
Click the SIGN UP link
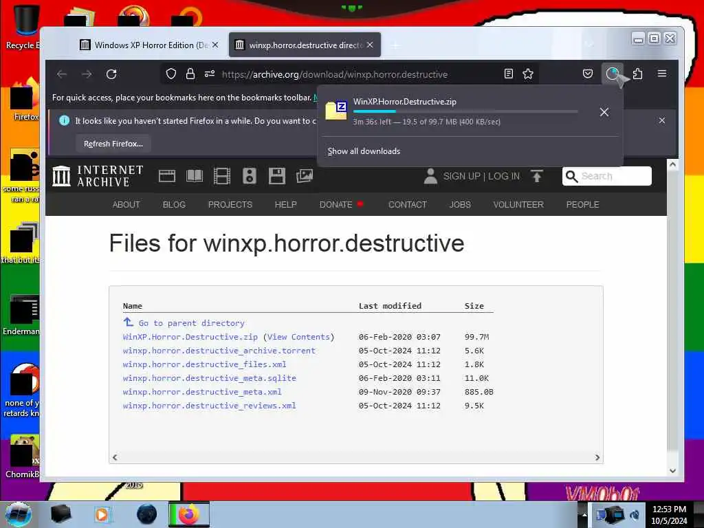click(461, 176)
